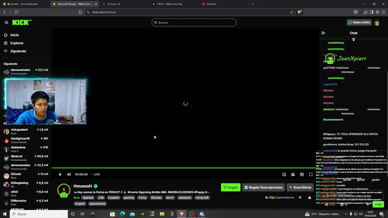Viewport: 388px width, 218px height.
Task: Click Regala Suscripciones button
Action: (x=263, y=187)
